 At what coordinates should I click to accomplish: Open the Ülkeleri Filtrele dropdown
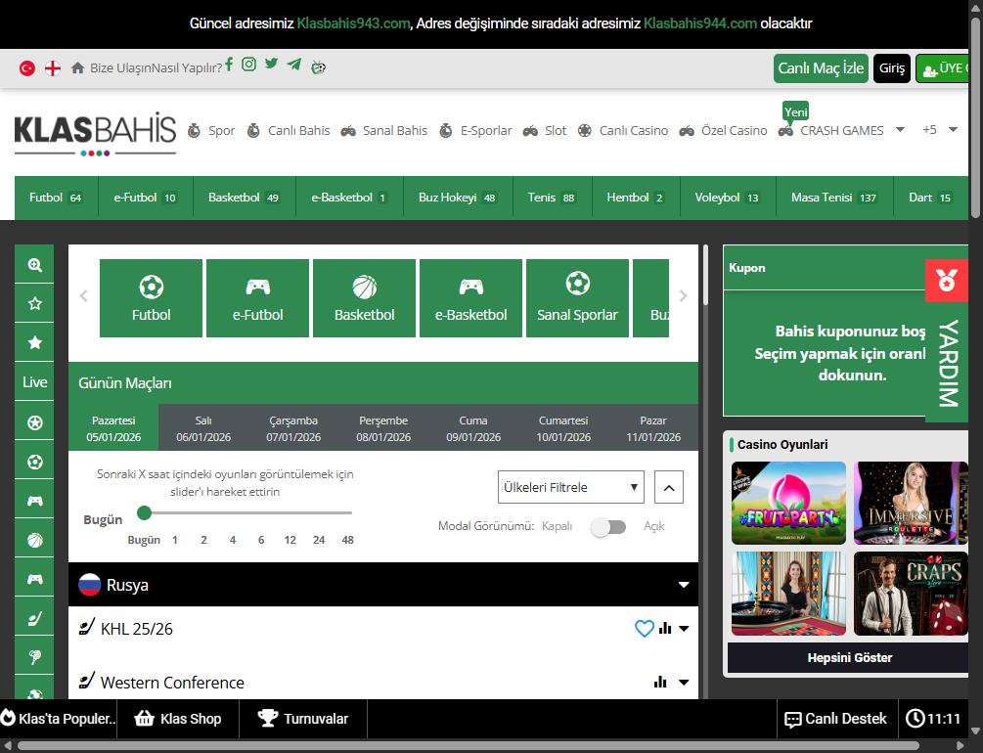pos(571,487)
